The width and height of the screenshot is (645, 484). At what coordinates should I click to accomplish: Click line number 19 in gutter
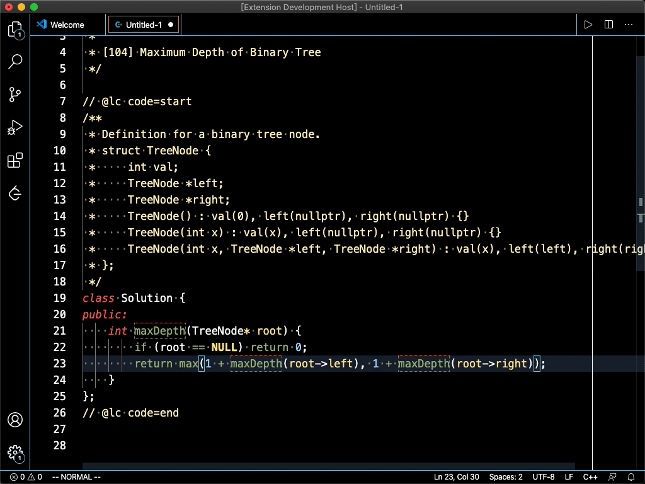tap(60, 298)
